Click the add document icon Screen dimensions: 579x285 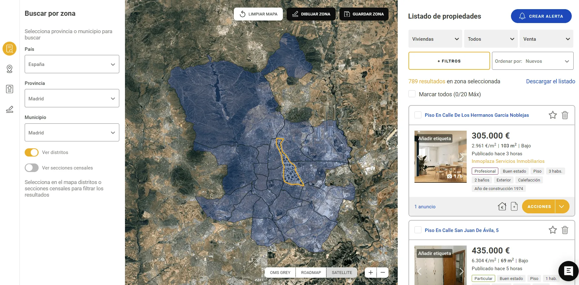point(514,206)
